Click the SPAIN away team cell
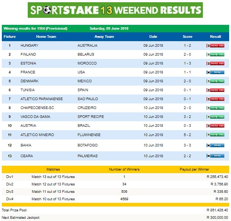This screenshot has width=231, height=221. click(x=83, y=90)
